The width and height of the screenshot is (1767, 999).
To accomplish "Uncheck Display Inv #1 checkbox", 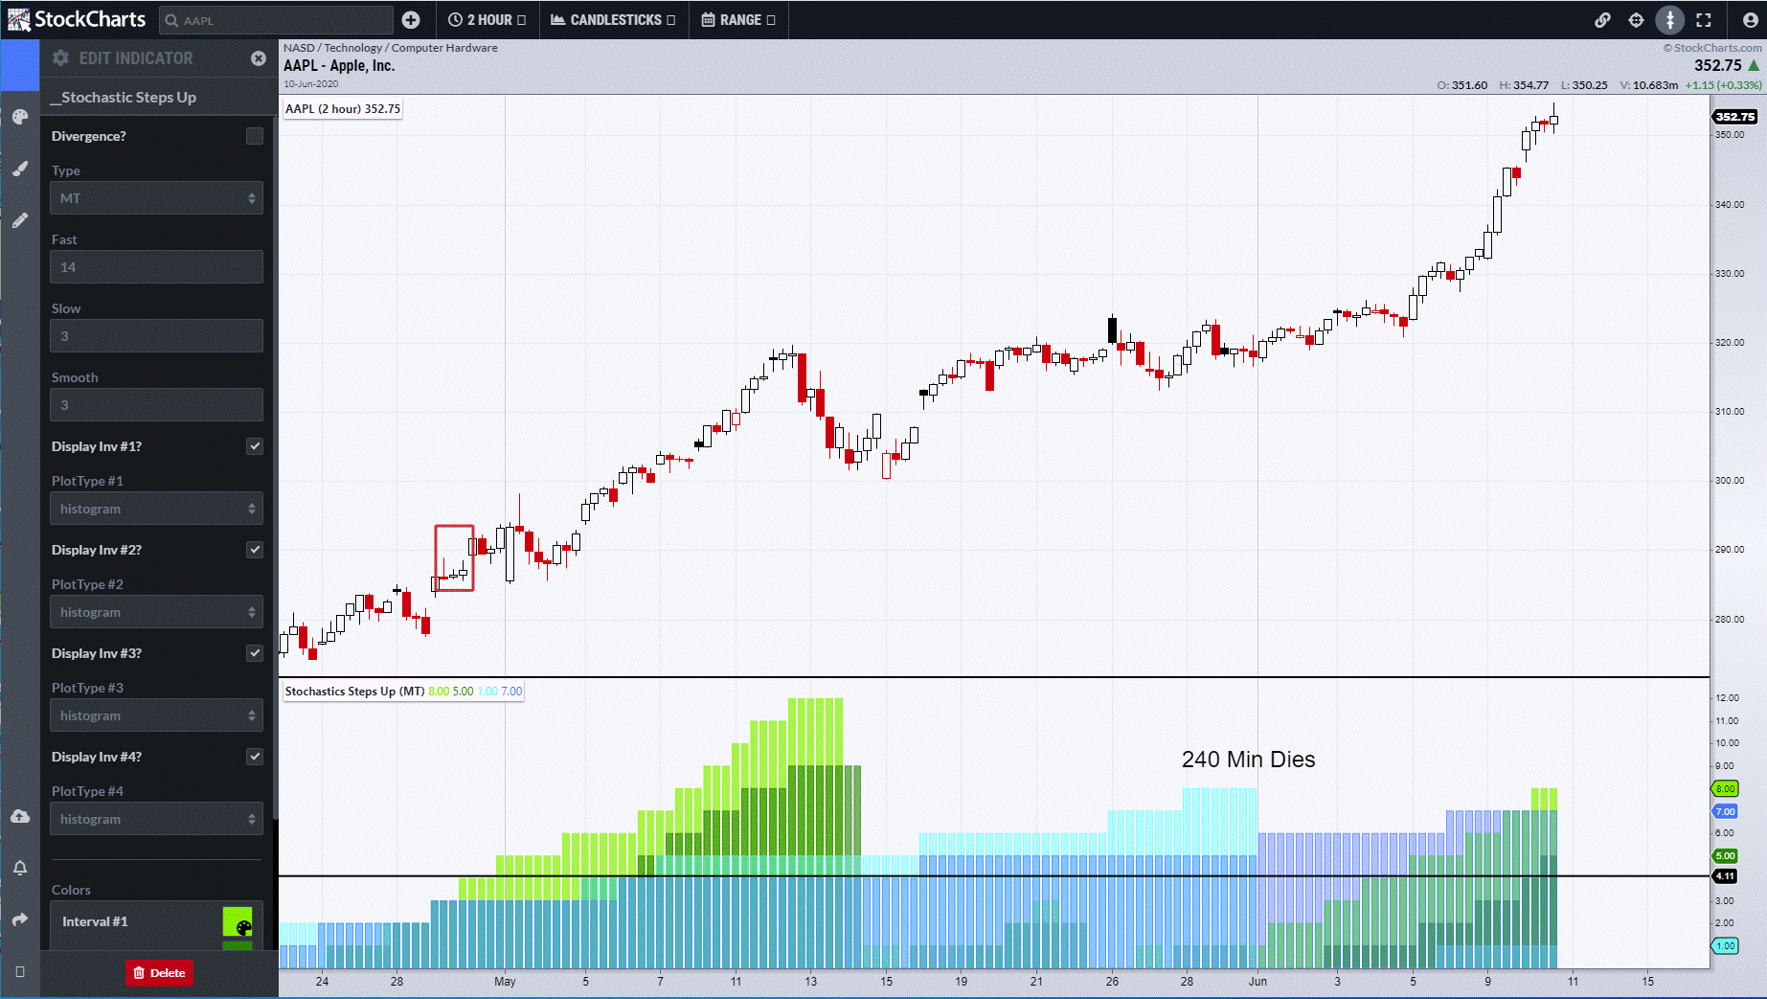I will point(254,446).
